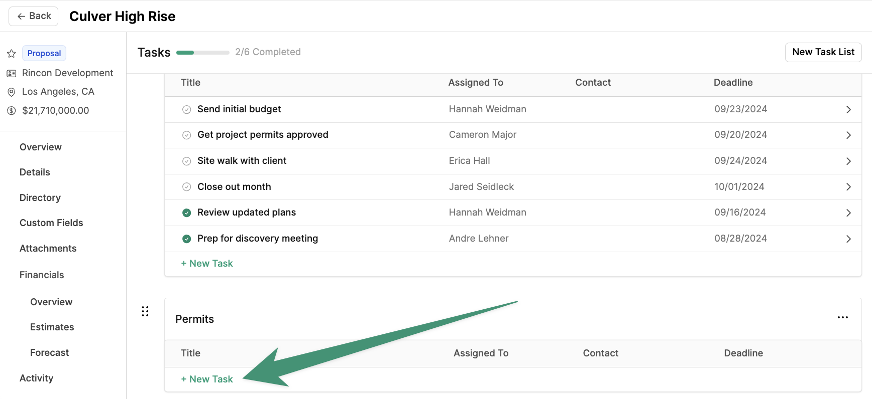872x399 pixels.
Task: Click the dollar amount icon
Action: [x=12, y=111]
